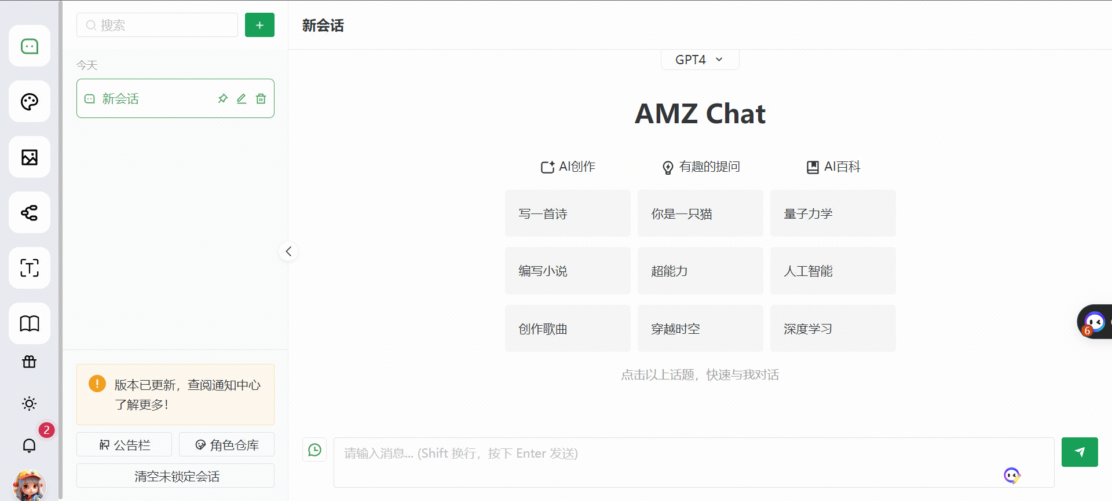Open the palette drawing tool icon
The image size is (1112, 501).
30,102
